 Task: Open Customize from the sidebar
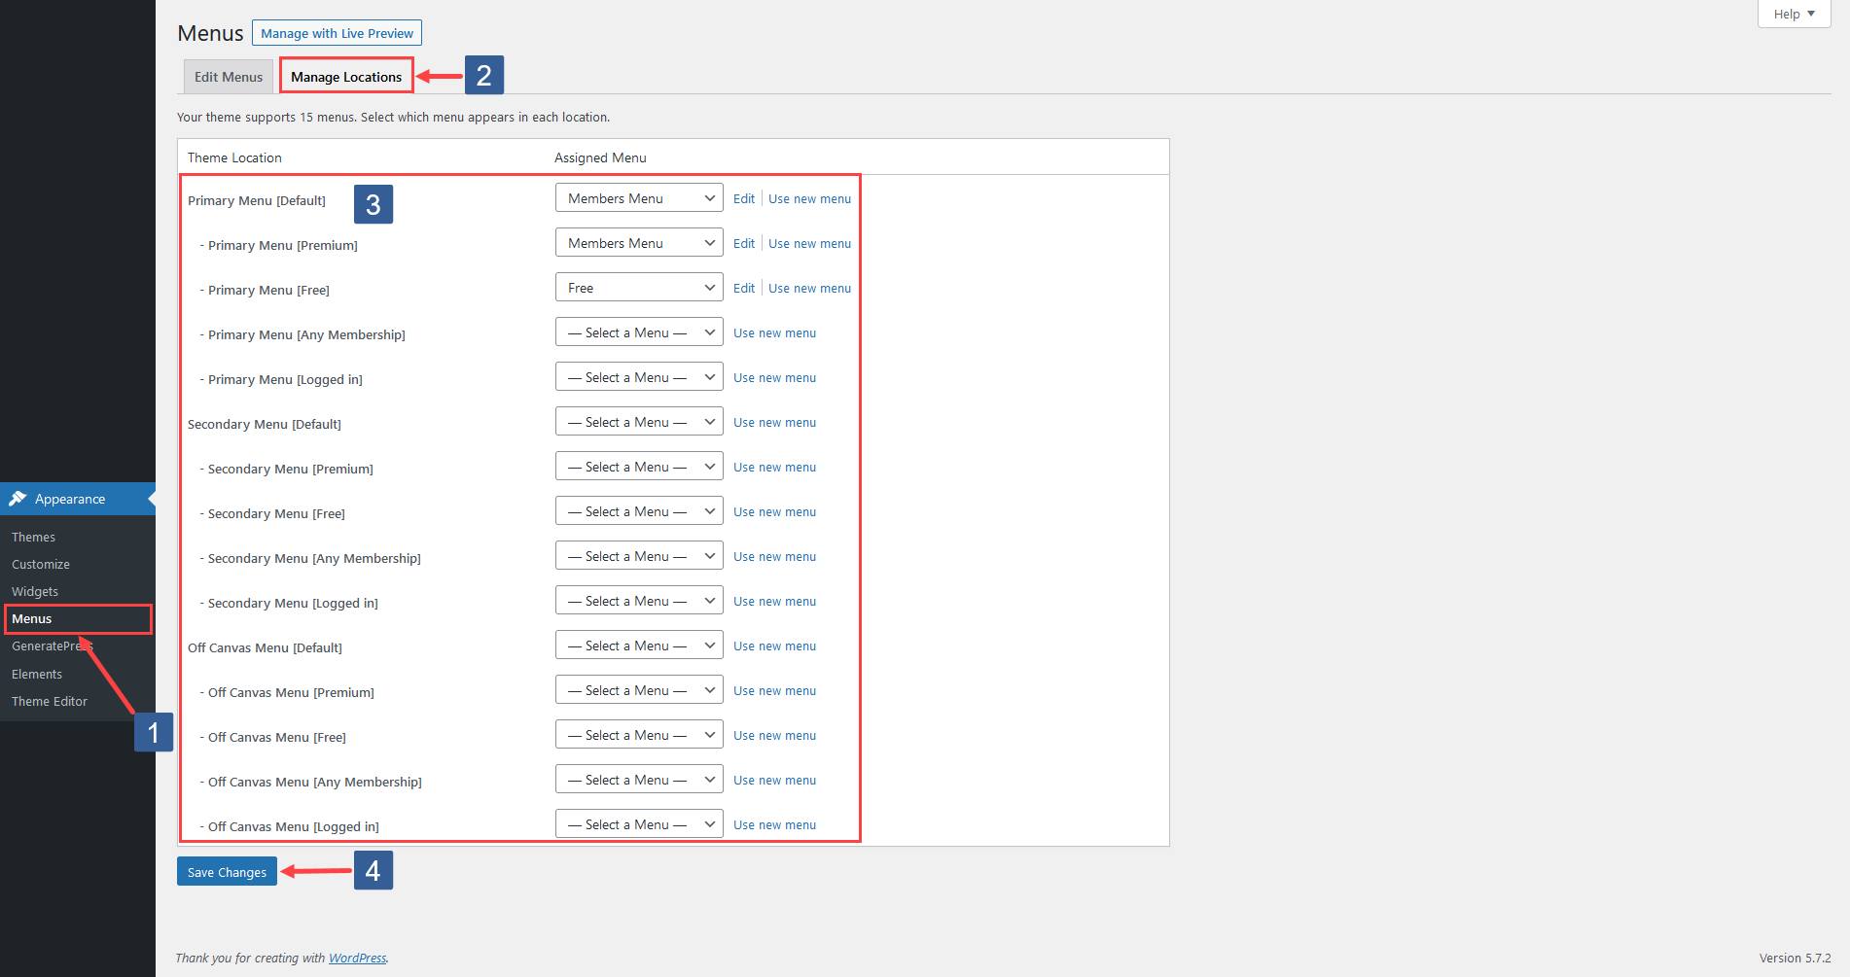40,564
